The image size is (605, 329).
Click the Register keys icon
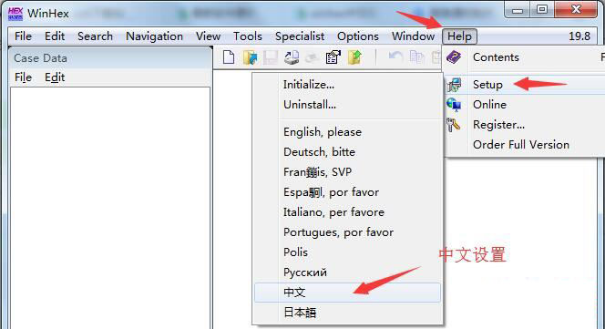pos(454,125)
